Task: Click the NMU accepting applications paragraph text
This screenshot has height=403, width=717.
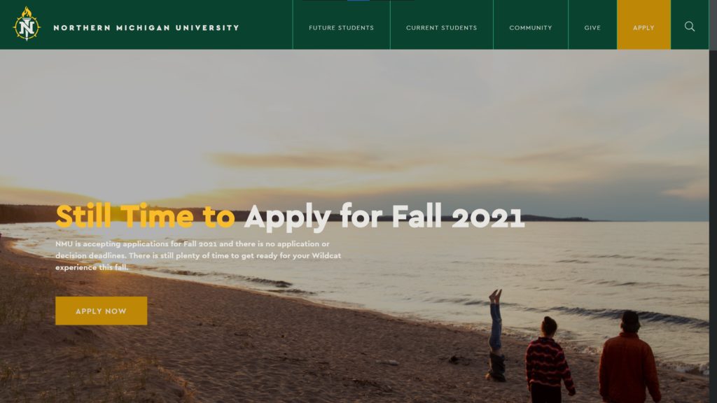Action: [x=198, y=255]
